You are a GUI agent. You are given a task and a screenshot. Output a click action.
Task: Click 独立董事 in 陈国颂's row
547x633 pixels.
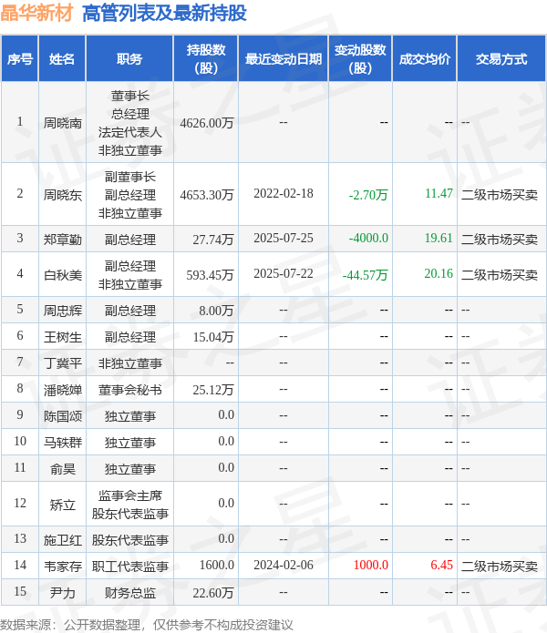pos(129,416)
